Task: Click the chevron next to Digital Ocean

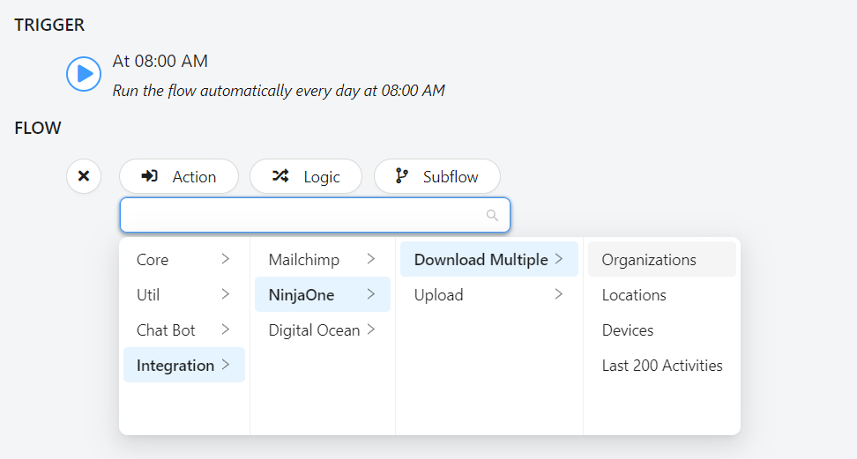Action: coord(371,329)
